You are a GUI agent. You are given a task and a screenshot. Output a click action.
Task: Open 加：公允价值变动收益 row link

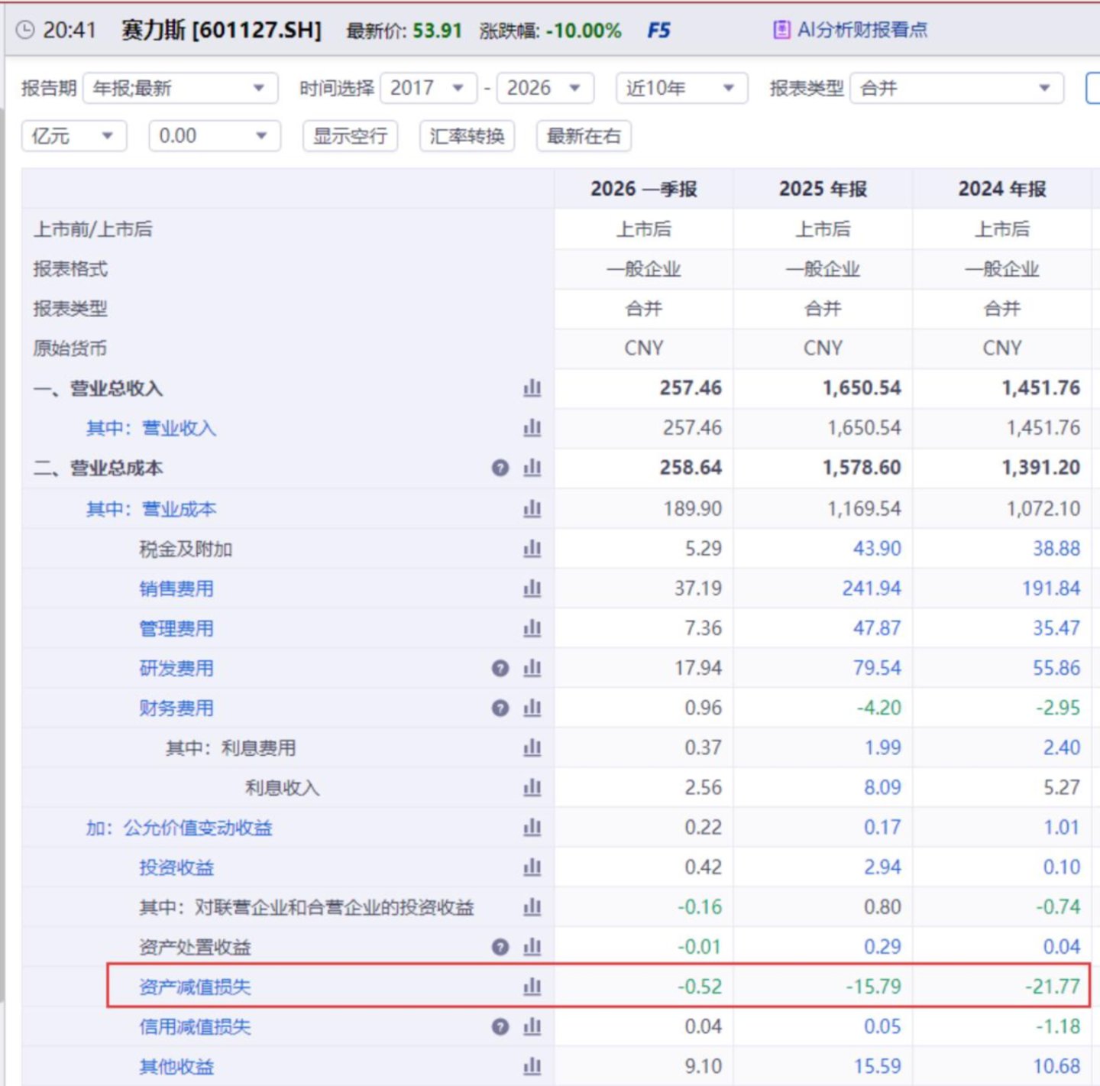tap(179, 828)
